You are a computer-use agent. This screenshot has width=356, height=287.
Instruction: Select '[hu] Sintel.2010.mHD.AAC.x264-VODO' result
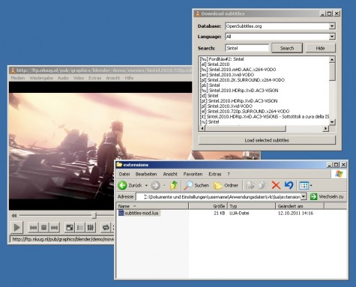238,70
